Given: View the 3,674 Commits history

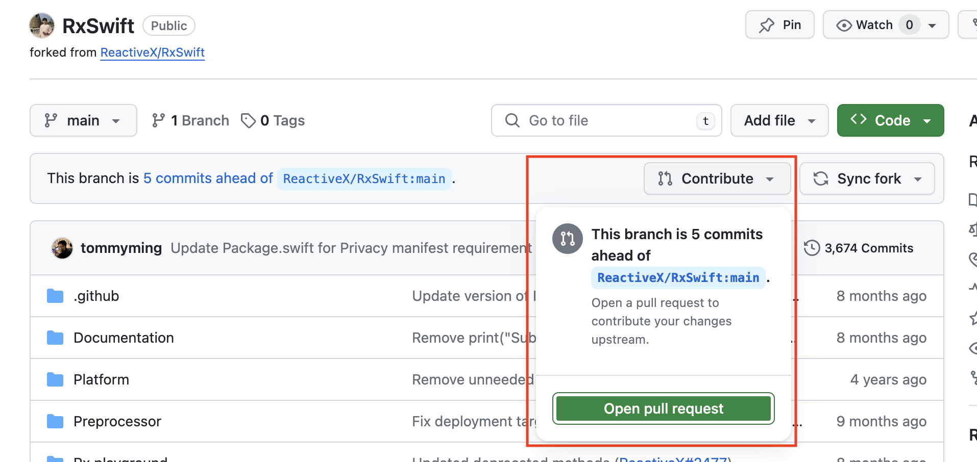Looking at the screenshot, I should click(859, 248).
